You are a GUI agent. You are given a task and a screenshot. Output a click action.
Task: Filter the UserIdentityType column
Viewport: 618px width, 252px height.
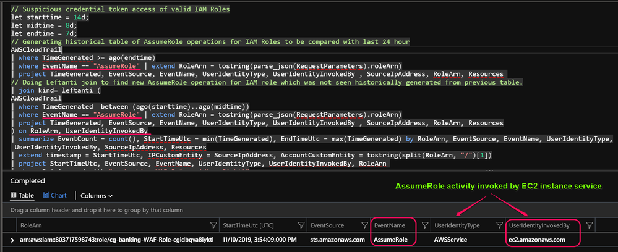coord(499,225)
